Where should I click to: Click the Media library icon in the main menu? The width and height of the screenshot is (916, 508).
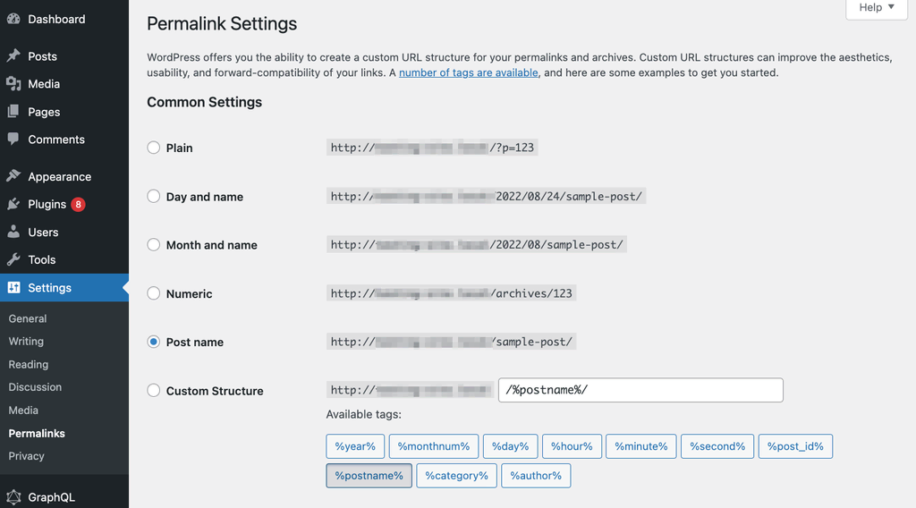tap(13, 83)
